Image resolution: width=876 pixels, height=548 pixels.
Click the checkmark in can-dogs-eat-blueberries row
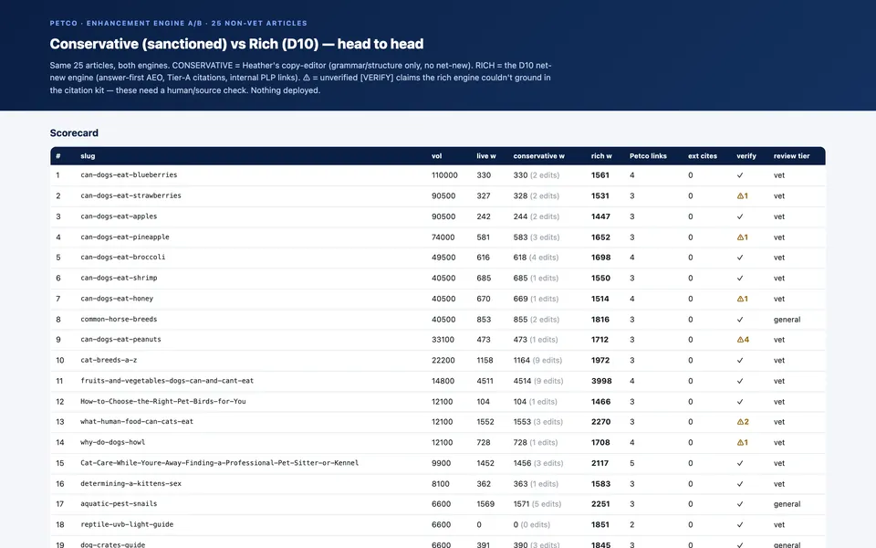740,175
